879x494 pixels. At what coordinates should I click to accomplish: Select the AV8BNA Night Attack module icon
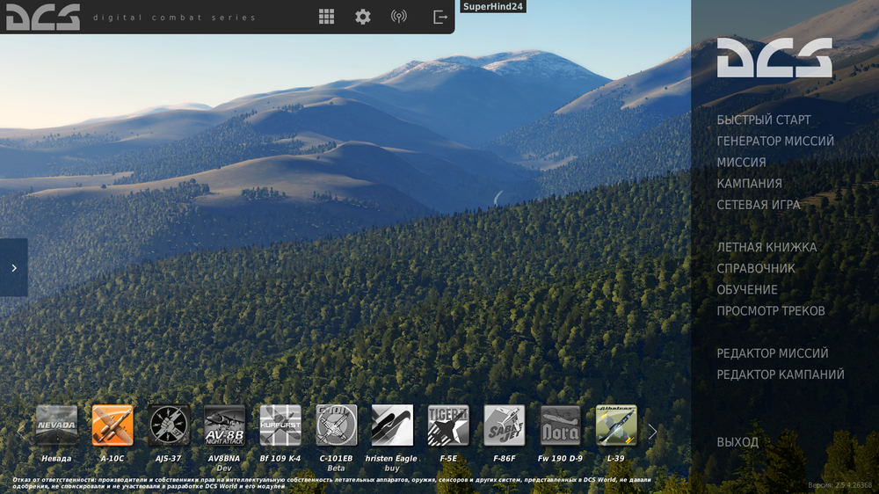pyautogui.click(x=224, y=425)
